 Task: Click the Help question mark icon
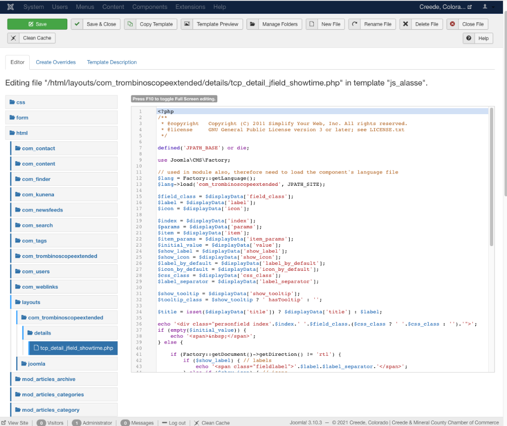click(x=468, y=38)
